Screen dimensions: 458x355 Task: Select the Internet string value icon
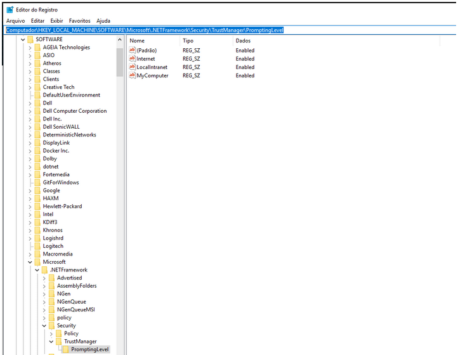coord(133,58)
